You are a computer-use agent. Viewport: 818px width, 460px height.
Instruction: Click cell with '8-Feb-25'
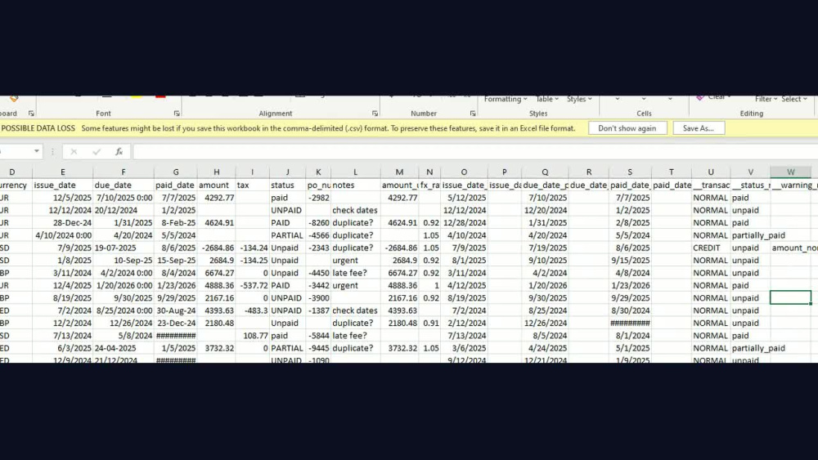pos(175,223)
